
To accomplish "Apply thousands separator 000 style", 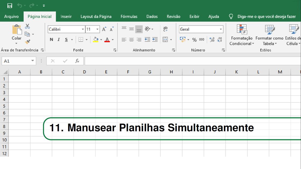I will (202, 39).
